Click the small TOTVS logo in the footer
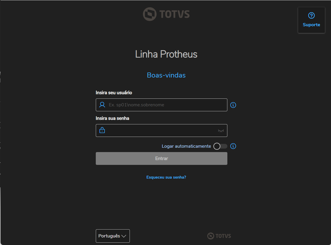The width and height of the screenshot is (331, 245). [219, 236]
